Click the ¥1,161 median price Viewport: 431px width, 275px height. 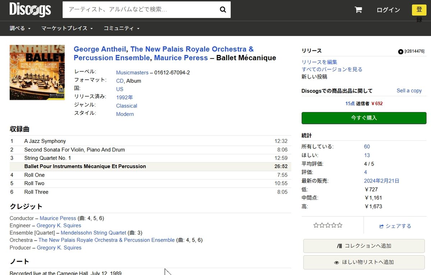coord(373,198)
